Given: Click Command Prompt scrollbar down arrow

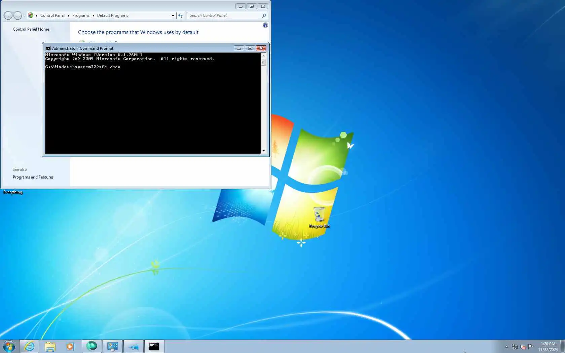Looking at the screenshot, I should (x=264, y=151).
